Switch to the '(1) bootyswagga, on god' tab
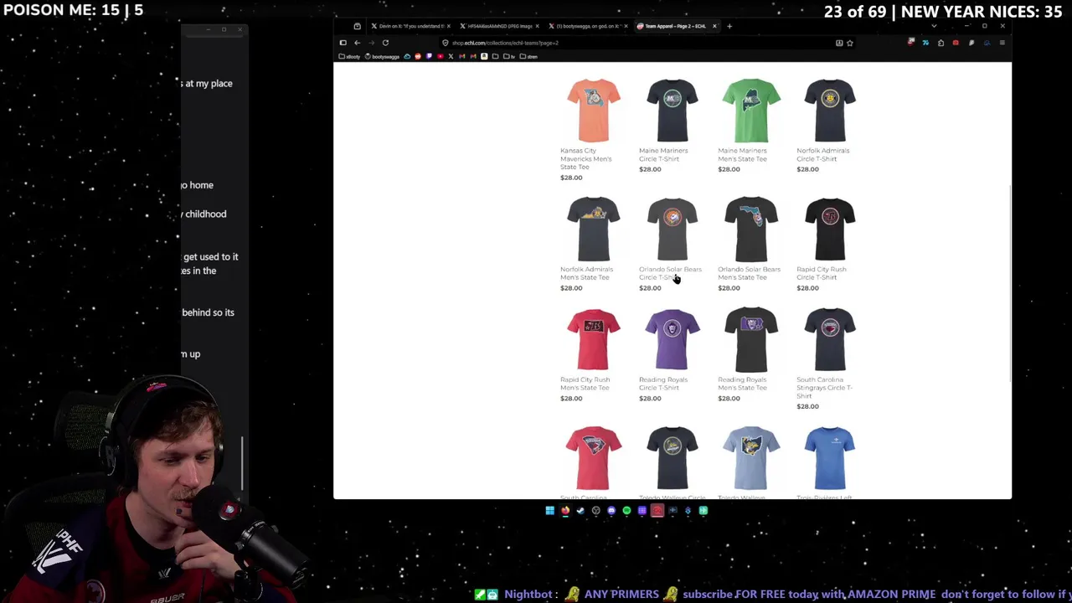The image size is (1072, 603). (x=588, y=26)
